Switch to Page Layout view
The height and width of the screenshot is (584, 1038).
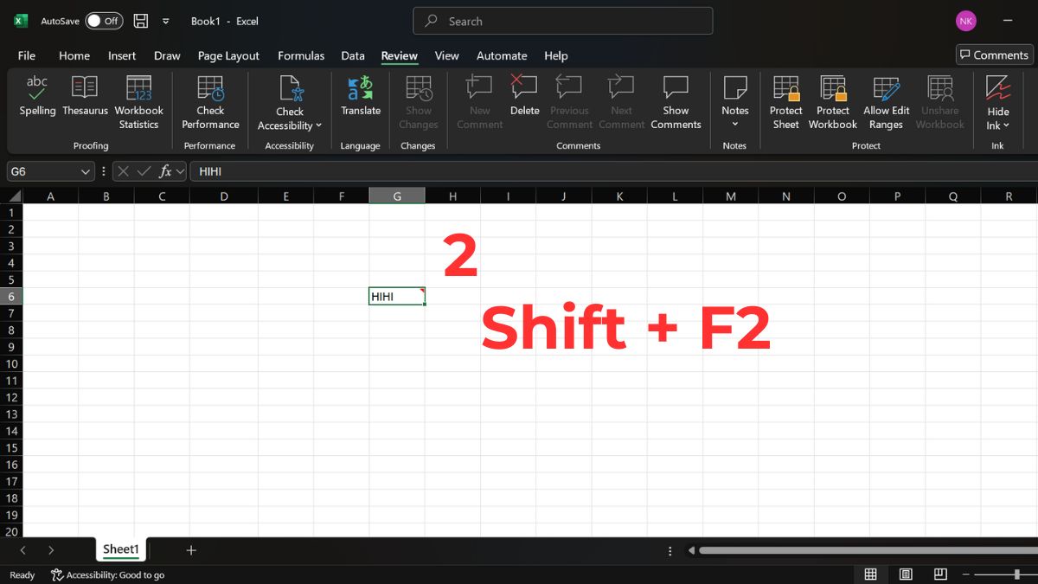(x=906, y=574)
